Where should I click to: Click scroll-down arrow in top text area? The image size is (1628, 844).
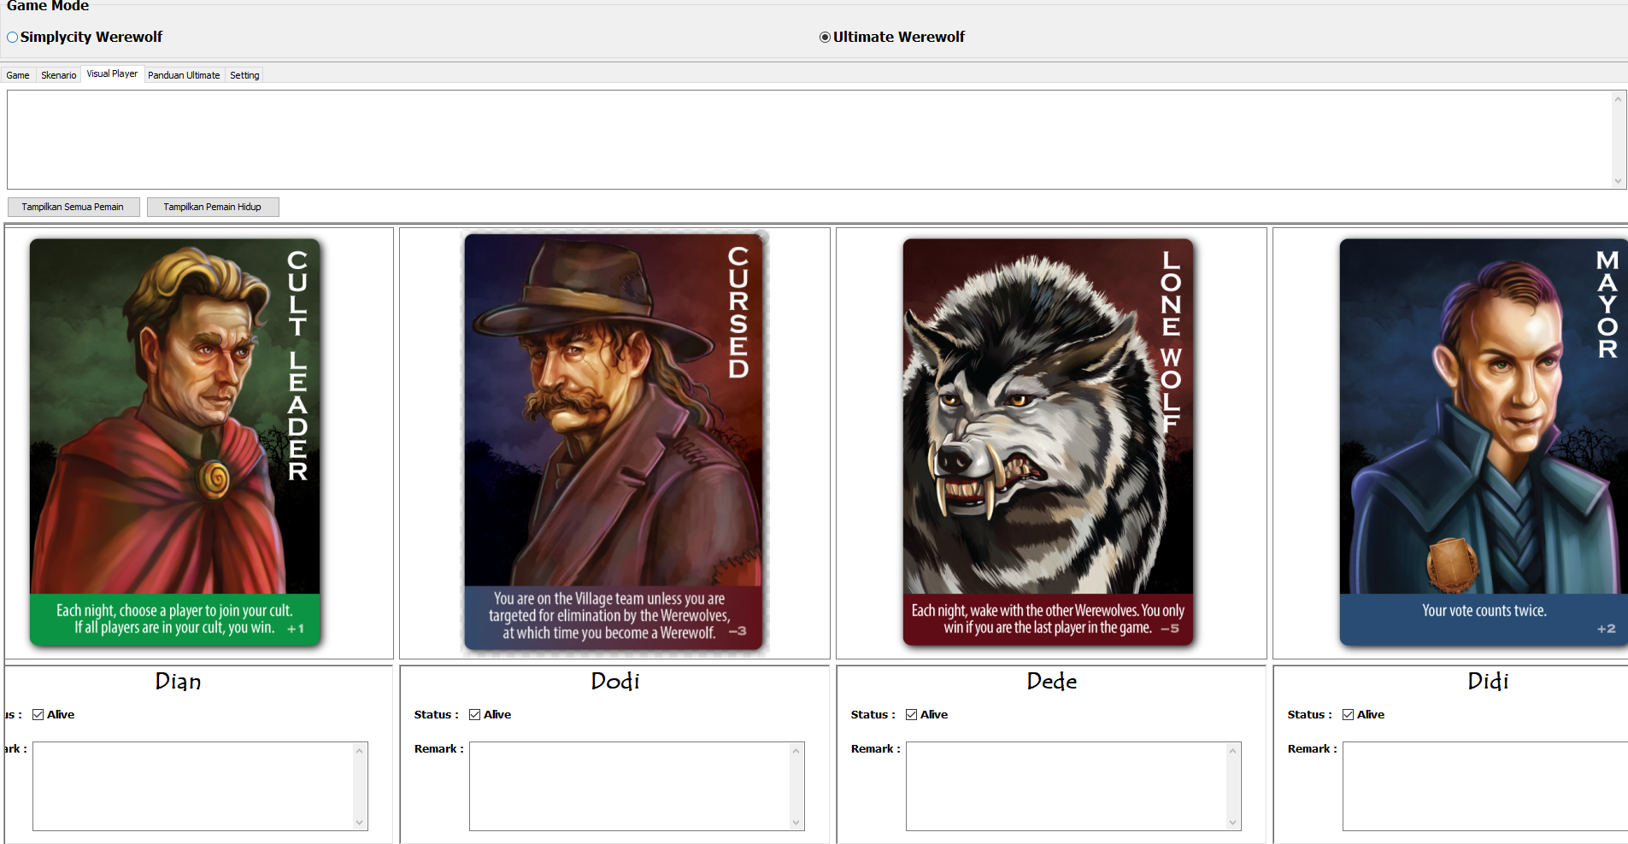click(1618, 181)
